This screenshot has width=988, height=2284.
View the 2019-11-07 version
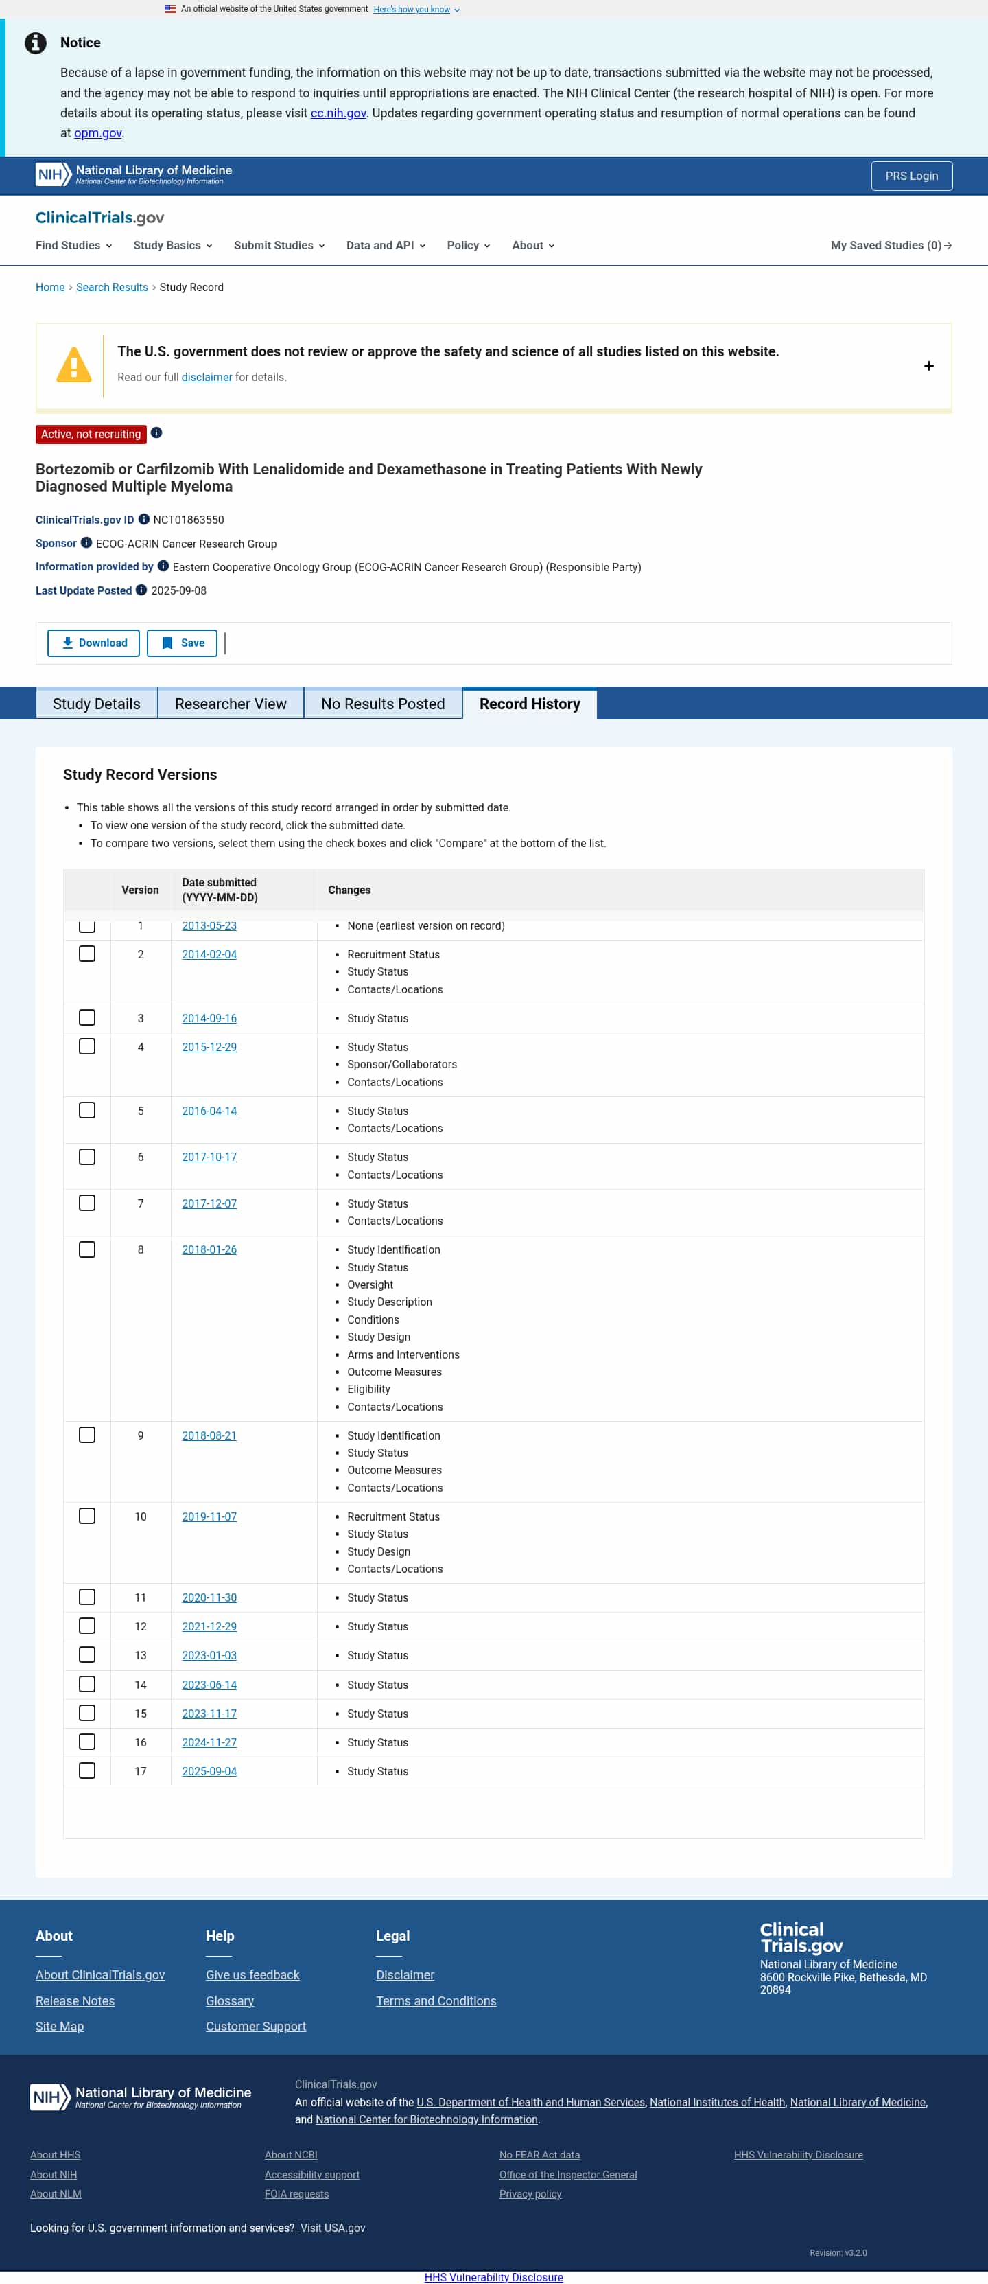coord(209,1516)
